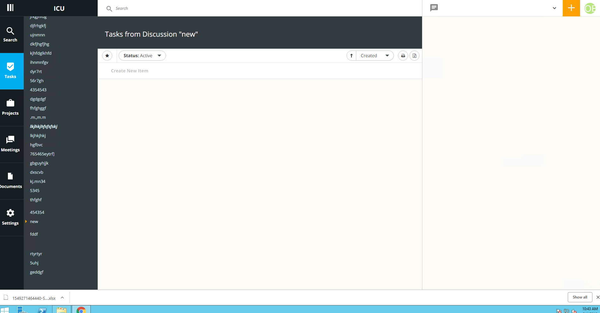Print the task list using the printer icon
Screen dimensions: 600x313
[x=403, y=55]
